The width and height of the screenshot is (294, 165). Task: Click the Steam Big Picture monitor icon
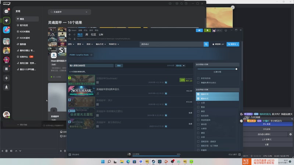[226, 30]
